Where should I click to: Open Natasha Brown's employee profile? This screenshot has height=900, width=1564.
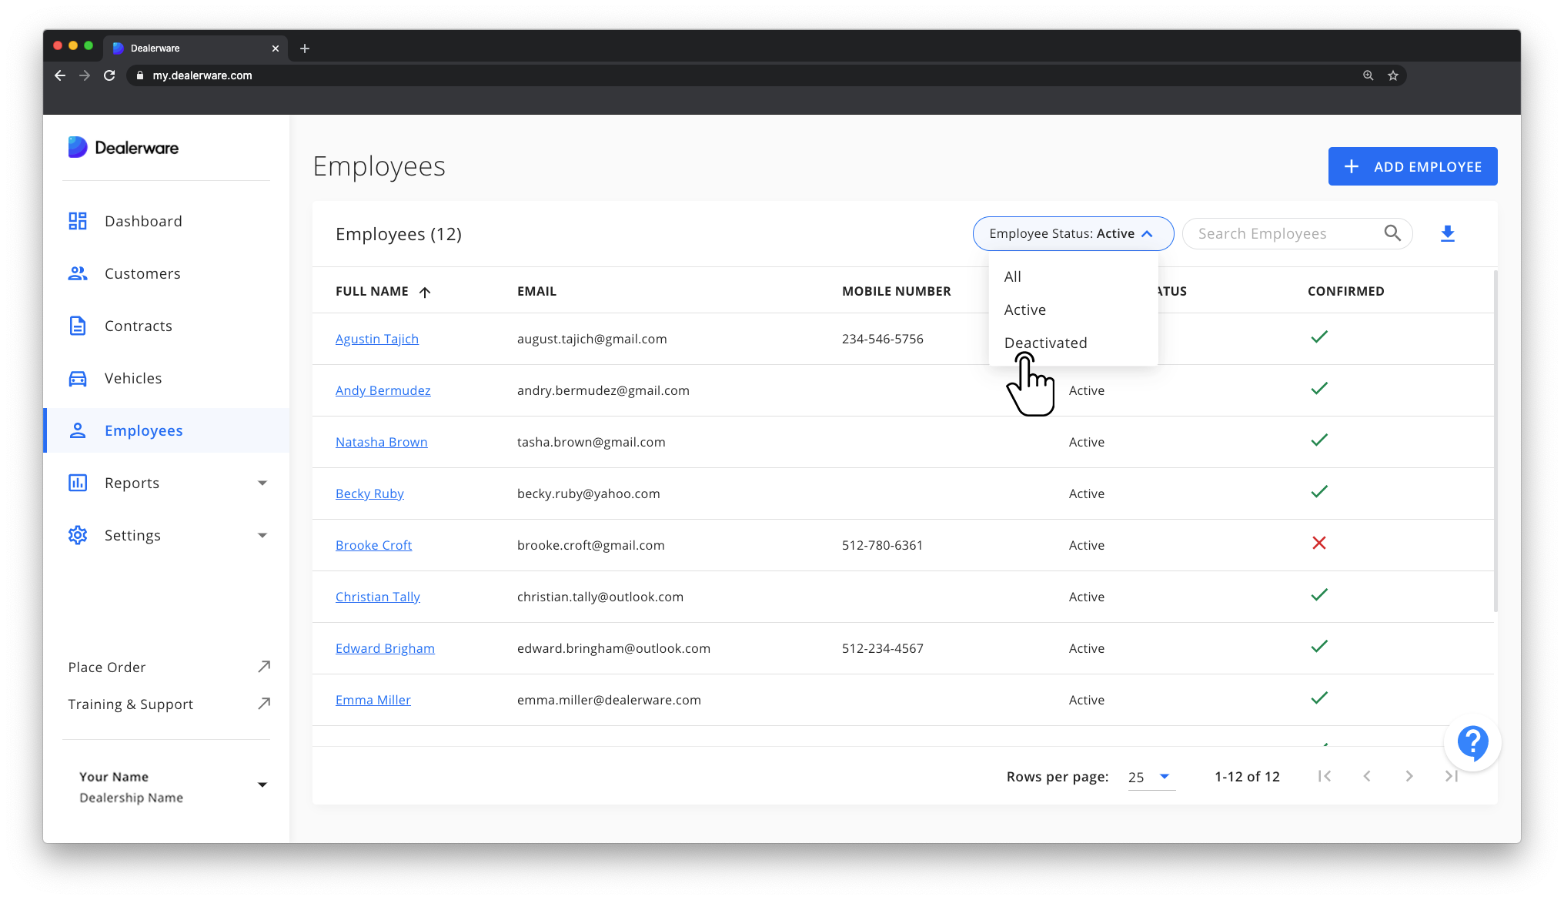[x=382, y=442]
